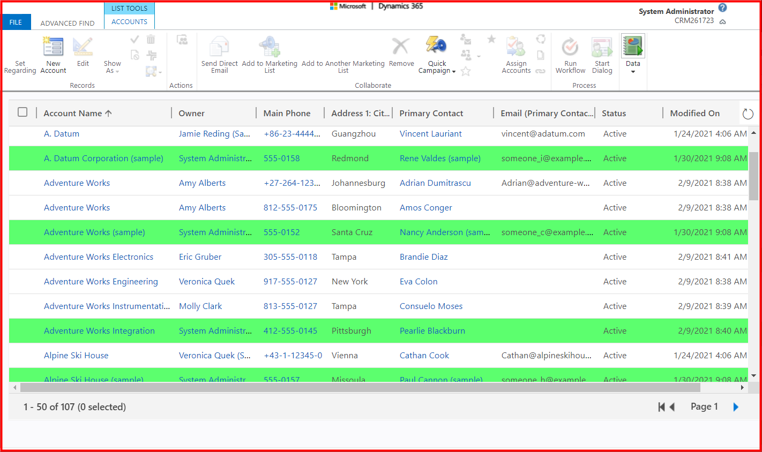Click the blue help question mark icon

pyautogui.click(x=722, y=7)
